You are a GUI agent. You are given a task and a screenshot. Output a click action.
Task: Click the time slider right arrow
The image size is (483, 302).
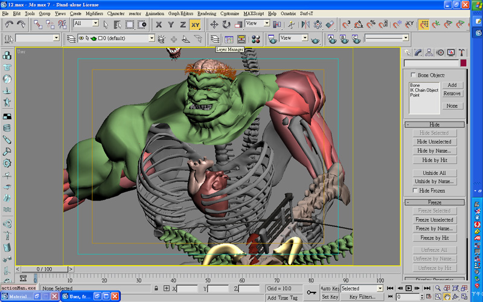71,269
